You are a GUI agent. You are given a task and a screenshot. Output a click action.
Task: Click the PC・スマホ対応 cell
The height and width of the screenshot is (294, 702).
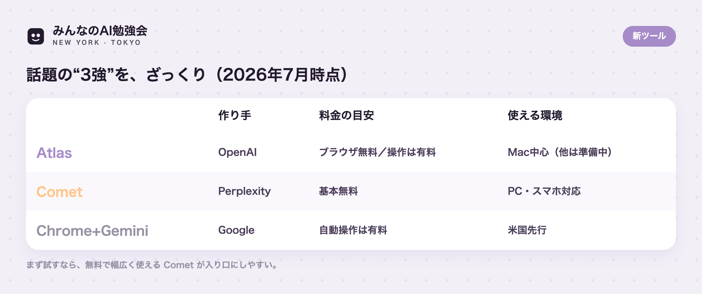tap(544, 191)
